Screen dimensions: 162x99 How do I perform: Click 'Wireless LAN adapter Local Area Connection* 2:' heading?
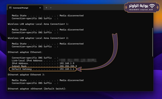[38, 38]
